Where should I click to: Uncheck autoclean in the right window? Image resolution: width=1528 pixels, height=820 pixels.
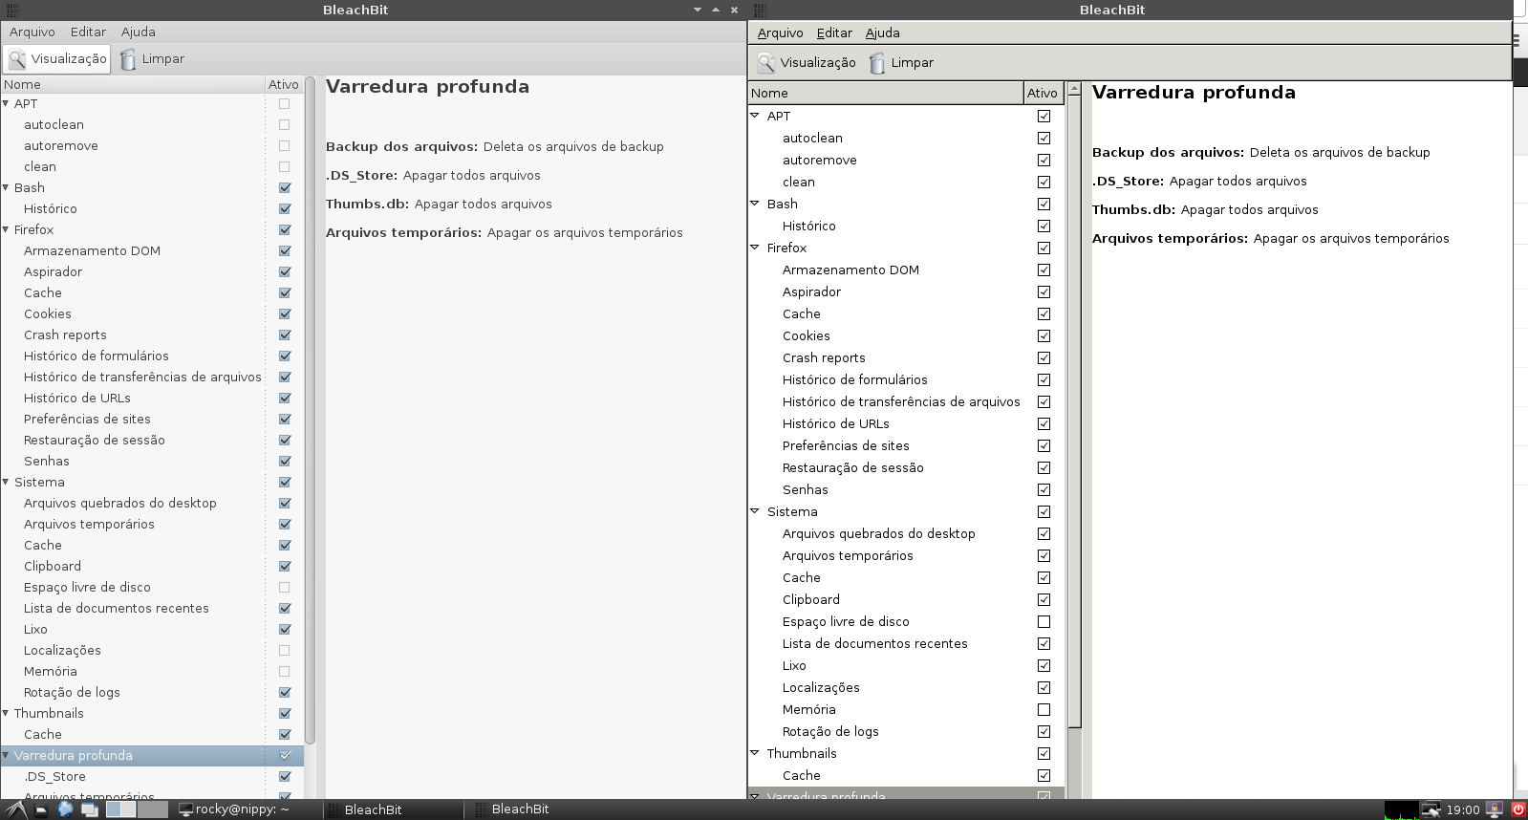coord(1044,138)
